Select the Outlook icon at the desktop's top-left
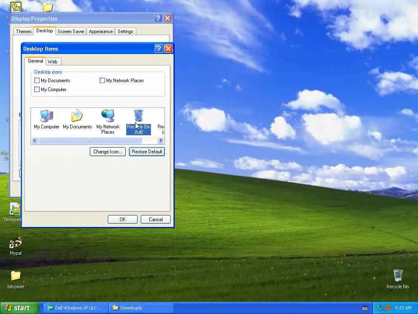 tap(16, 7)
